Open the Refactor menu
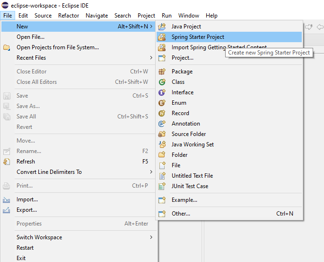This screenshot has width=324, height=262. pyautogui.click(x=69, y=16)
